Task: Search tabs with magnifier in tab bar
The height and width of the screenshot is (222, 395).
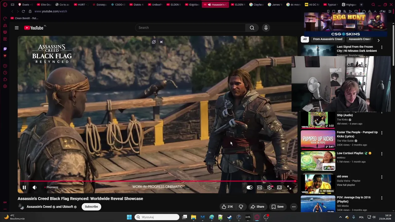Action: [373, 5]
